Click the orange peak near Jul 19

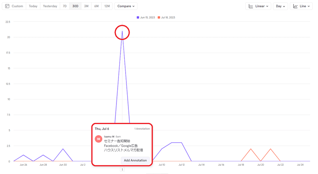pyautogui.click(x=251, y=149)
